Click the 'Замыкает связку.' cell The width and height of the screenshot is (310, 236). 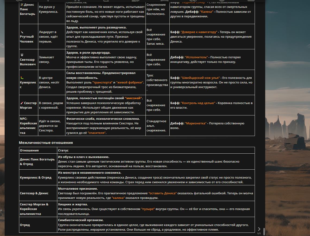(52, 59)
